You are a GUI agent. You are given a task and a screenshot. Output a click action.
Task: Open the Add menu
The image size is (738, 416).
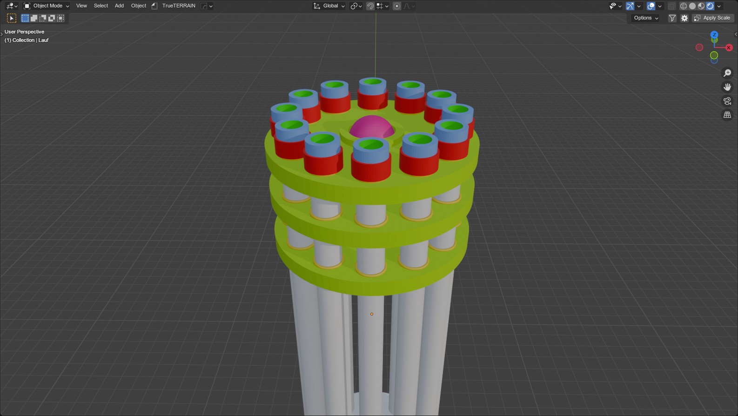119,6
